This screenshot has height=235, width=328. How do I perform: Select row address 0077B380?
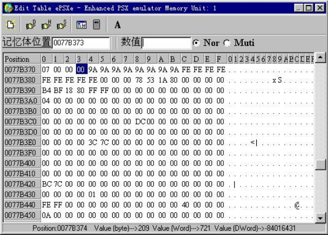pyautogui.click(x=22, y=80)
